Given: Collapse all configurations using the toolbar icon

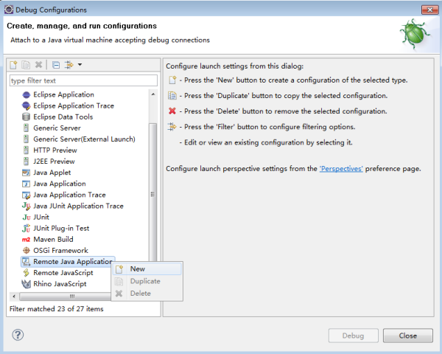Looking at the screenshot, I should (x=56, y=65).
